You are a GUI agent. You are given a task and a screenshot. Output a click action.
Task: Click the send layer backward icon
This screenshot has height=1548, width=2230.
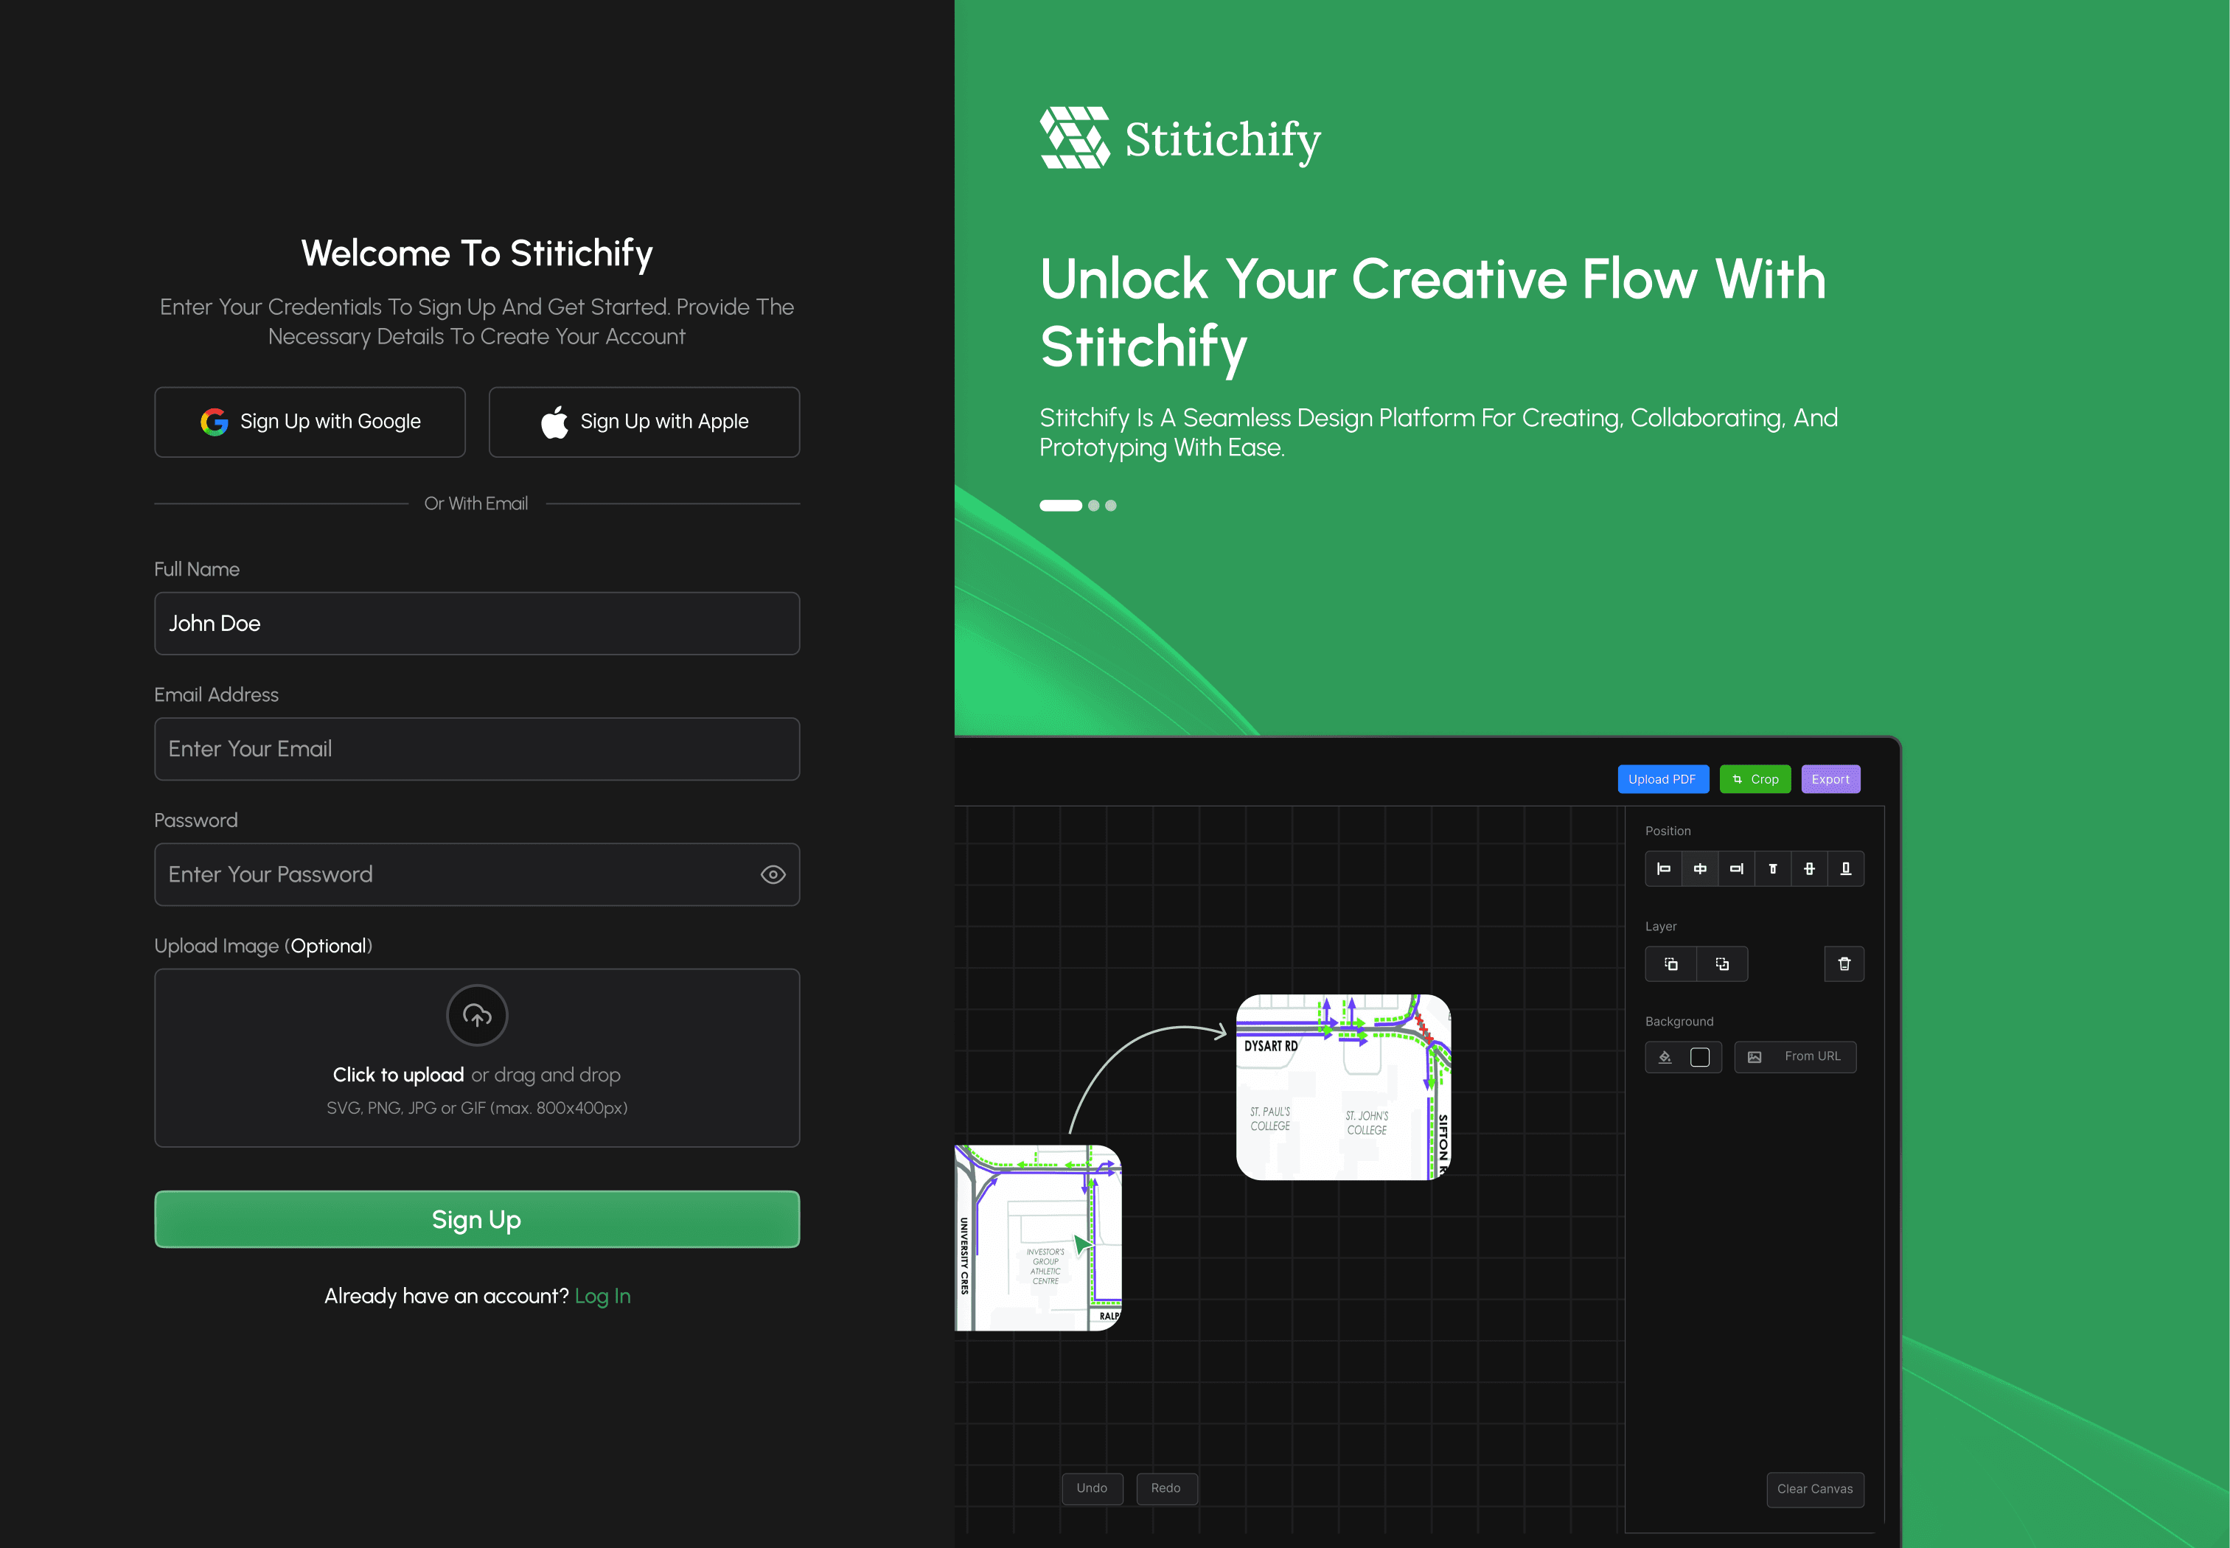1722,964
